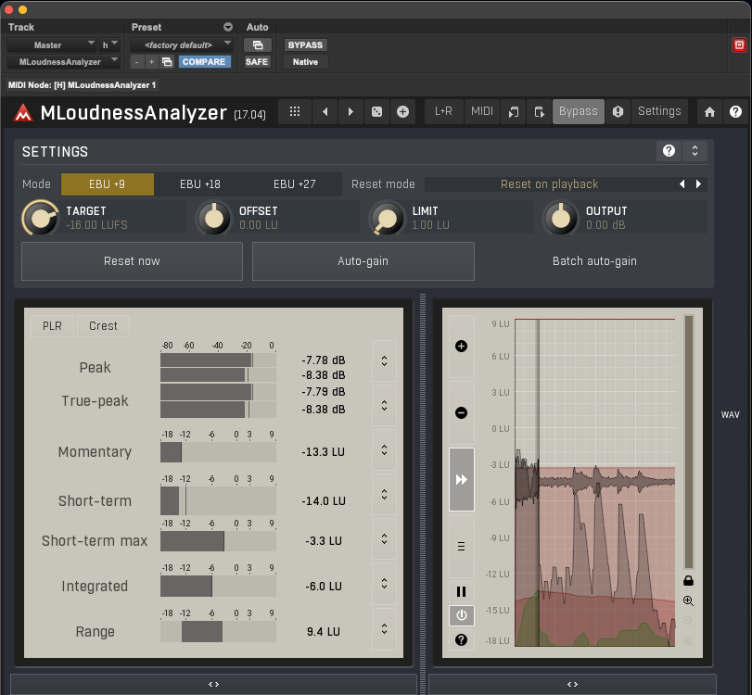Click the graph vertical scrollbar
The height and width of the screenshot is (695, 752).
[x=689, y=441]
